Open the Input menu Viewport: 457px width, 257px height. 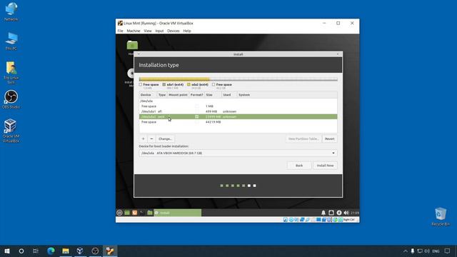tap(159, 31)
